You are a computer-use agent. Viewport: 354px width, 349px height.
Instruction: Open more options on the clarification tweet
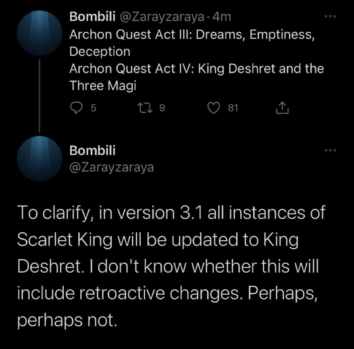pyautogui.click(x=330, y=151)
